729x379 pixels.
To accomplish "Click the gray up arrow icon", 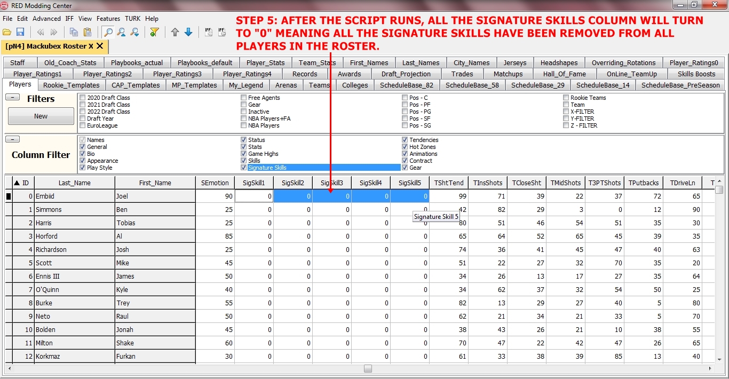I will point(175,33).
